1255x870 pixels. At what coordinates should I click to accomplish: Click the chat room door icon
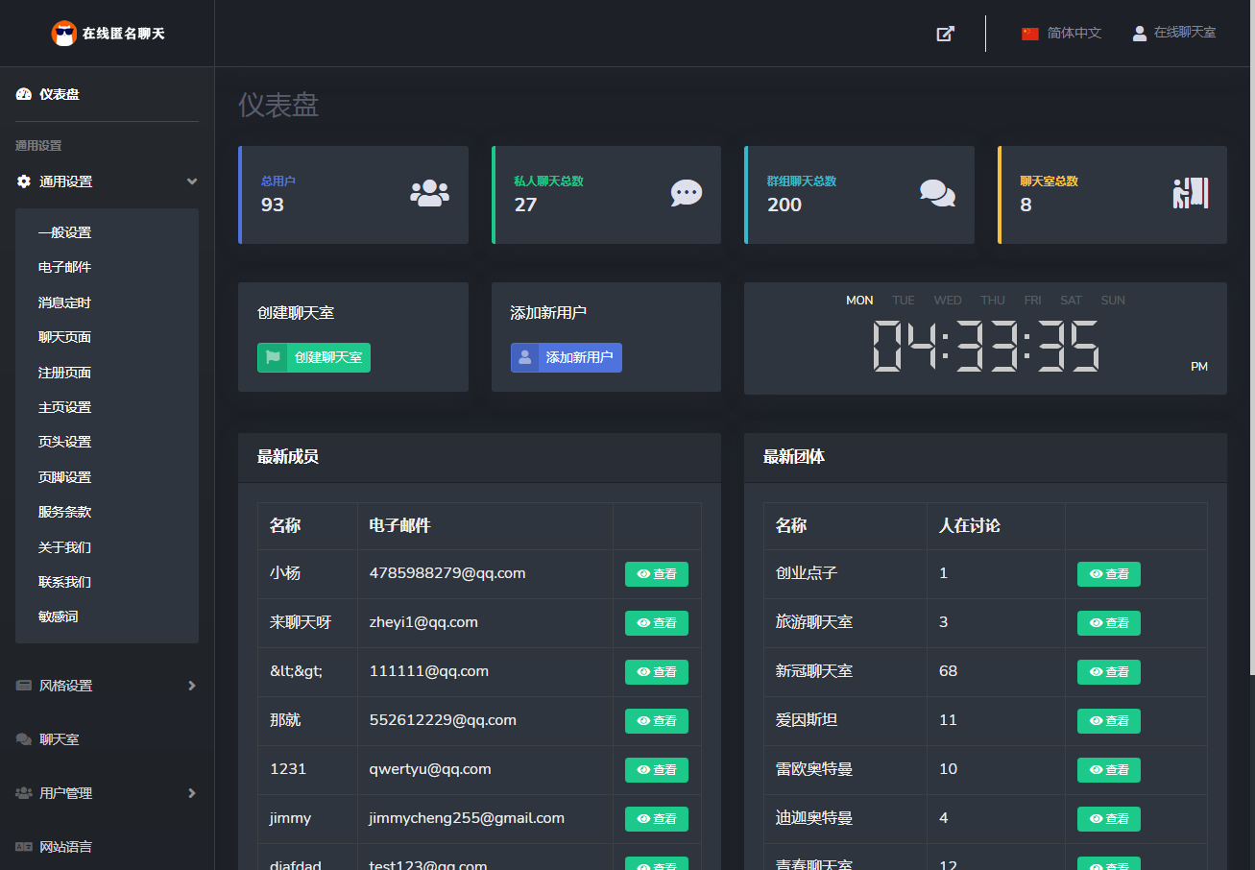coord(1191,193)
